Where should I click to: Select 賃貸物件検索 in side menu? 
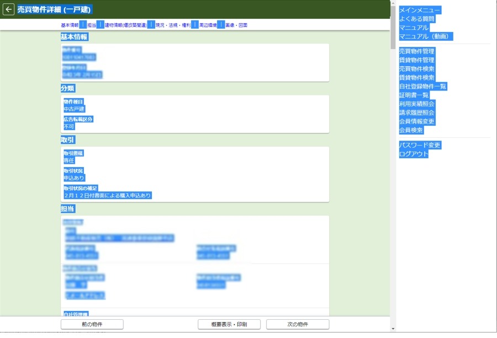416,78
